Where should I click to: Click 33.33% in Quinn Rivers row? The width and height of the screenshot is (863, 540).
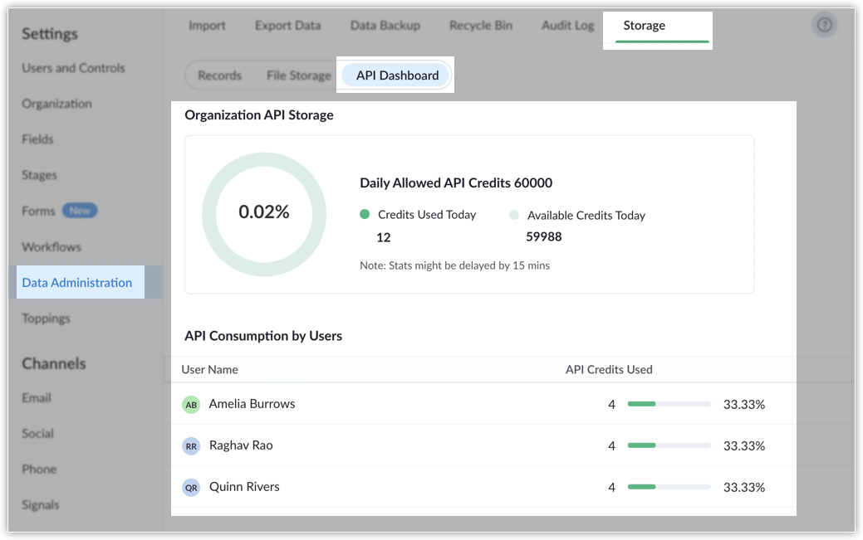744,487
